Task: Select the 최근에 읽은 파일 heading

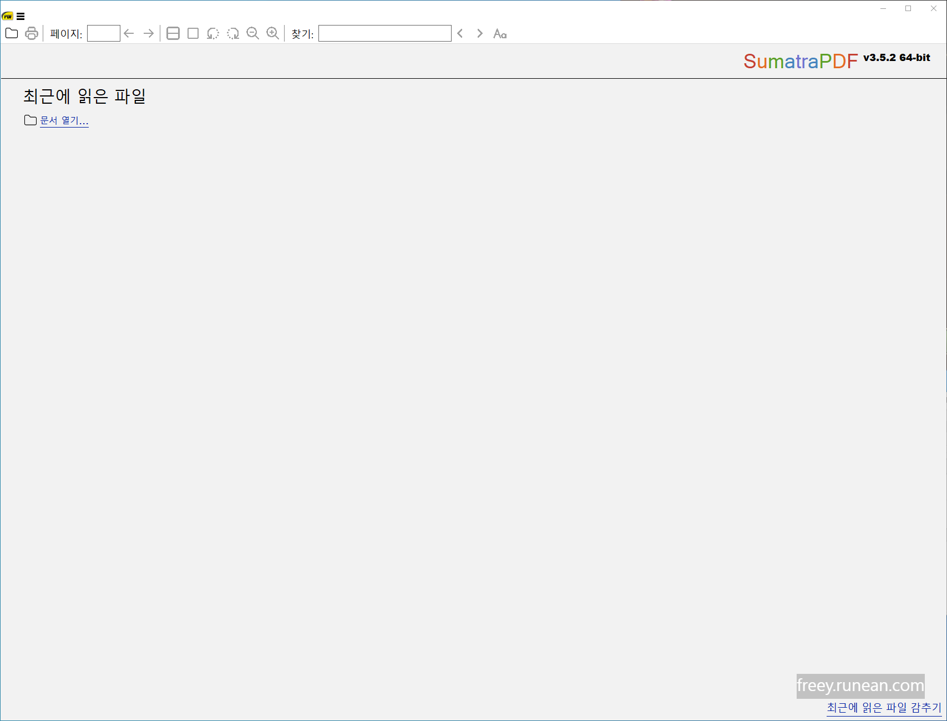Action: 84,97
